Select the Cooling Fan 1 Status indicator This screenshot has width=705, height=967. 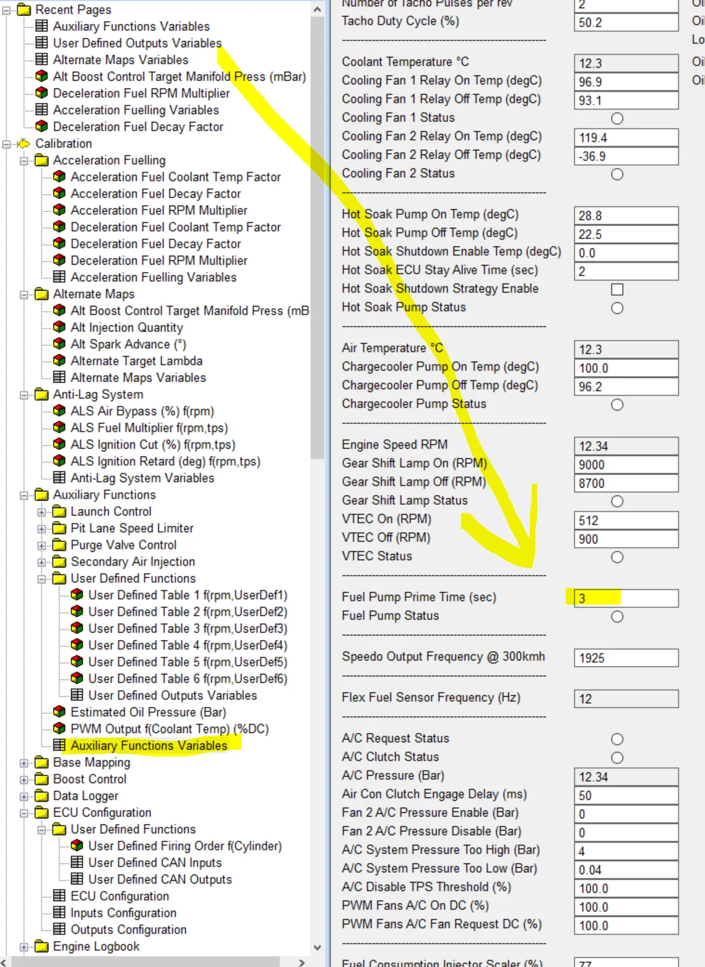[x=616, y=118]
